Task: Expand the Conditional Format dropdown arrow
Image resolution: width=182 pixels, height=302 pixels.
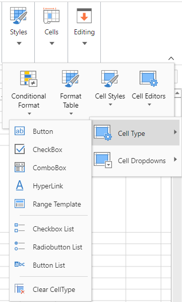Action: click(29, 114)
